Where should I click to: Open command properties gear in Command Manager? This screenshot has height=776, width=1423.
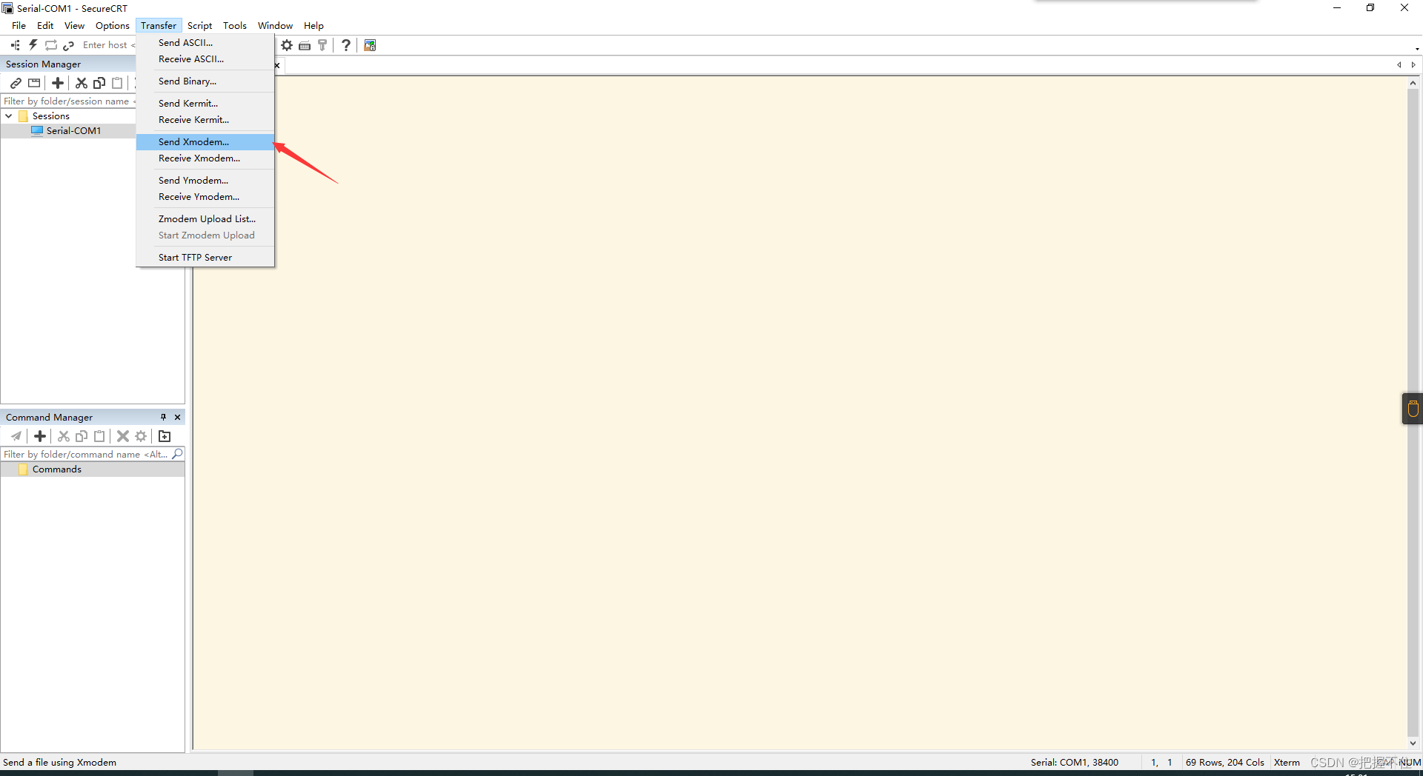pos(141,436)
